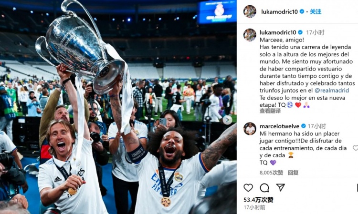Go to next photo with carousel arrow

click(227, 120)
